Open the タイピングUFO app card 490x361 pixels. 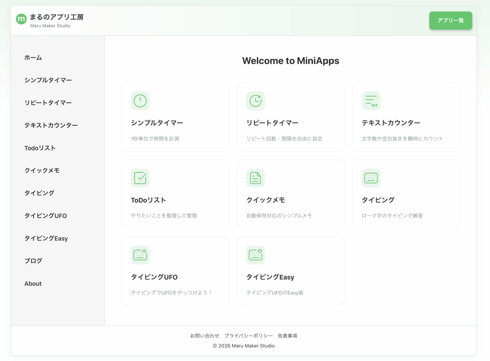175,271
